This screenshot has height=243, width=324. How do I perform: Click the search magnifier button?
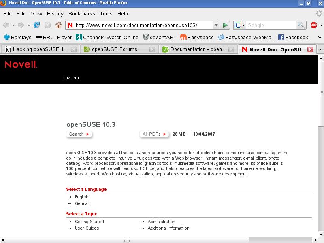click(301, 26)
